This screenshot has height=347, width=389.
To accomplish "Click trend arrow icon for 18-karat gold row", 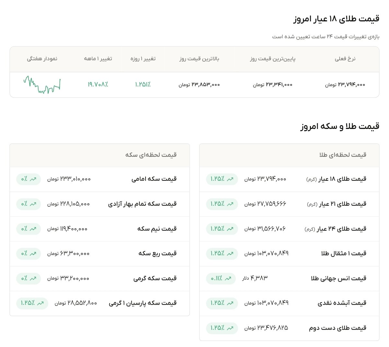I will click(x=230, y=179).
